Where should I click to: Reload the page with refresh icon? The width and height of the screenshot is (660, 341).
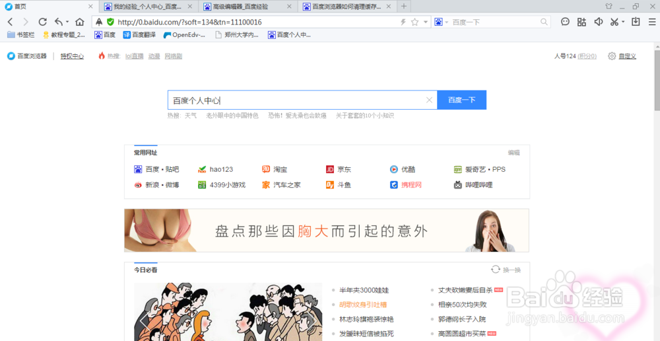click(42, 22)
